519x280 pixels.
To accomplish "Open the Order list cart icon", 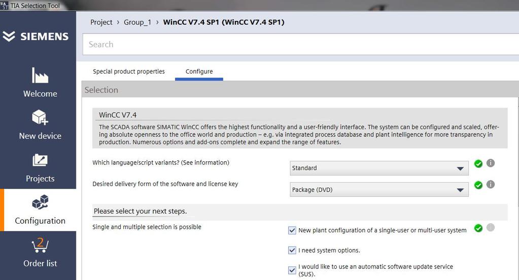I will [40, 245].
